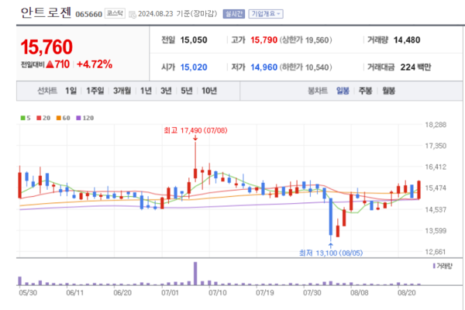The image size is (465, 310).
Task: Click the 최고 17,490 (07/08) marker label
Action: coord(195,130)
